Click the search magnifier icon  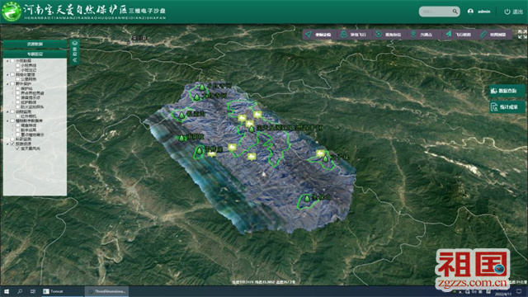(x=455, y=12)
